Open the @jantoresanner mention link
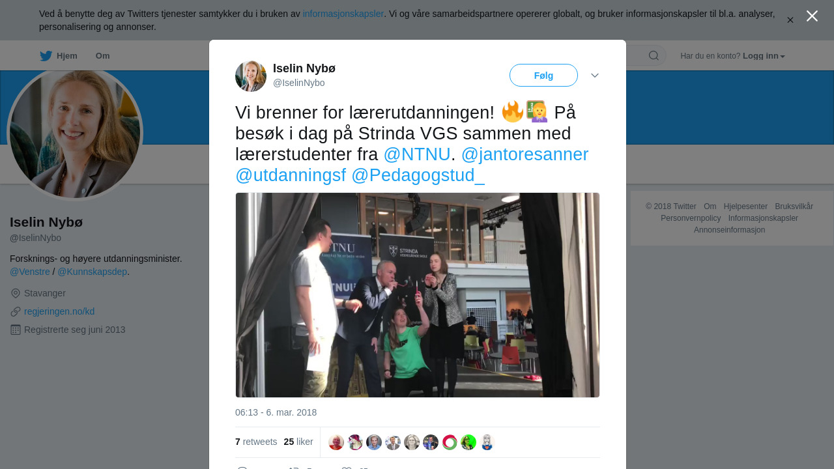The image size is (834, 469). click(x=525, y=154)
